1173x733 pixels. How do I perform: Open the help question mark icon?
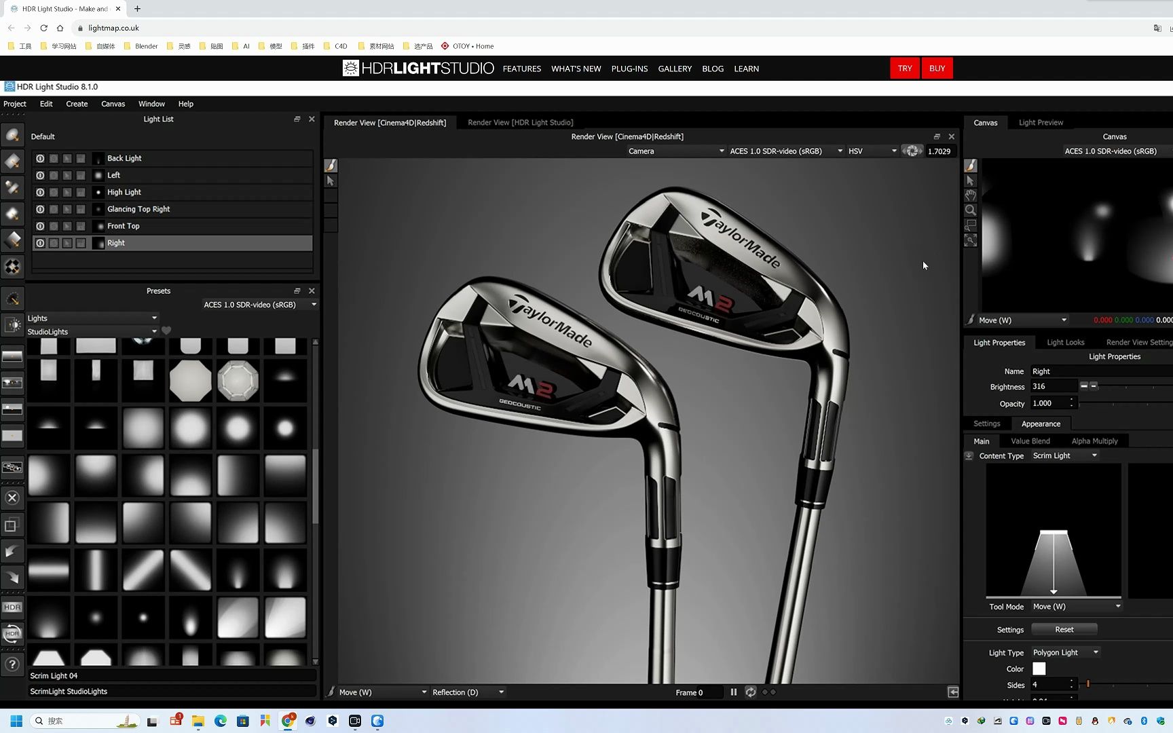tap(12, 664)
